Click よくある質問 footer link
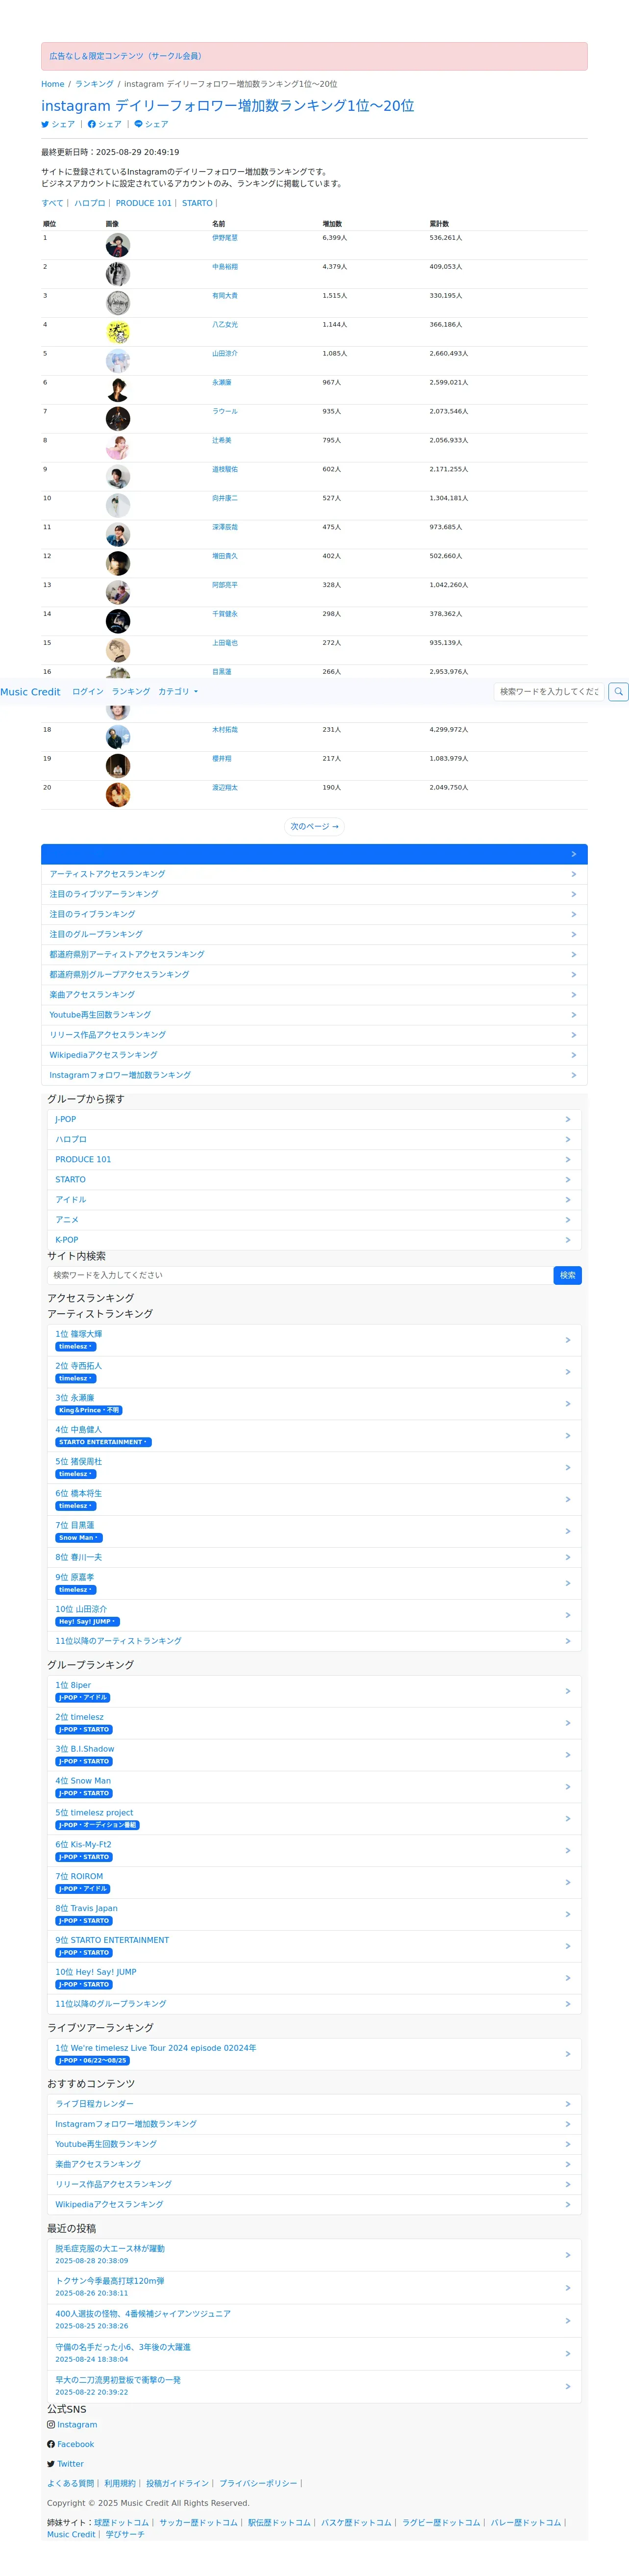 pos(70,2483)
